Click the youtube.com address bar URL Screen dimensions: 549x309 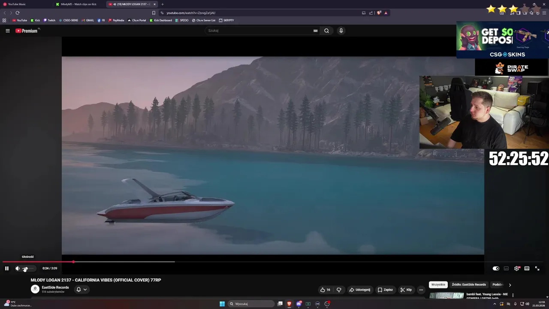191,13
